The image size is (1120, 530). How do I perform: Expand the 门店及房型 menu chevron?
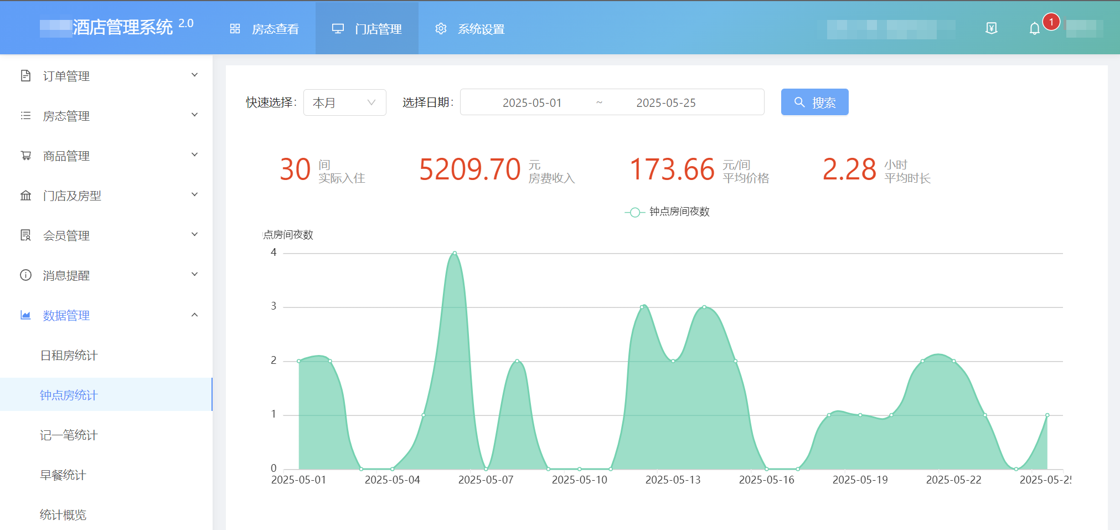coord(194,195)
